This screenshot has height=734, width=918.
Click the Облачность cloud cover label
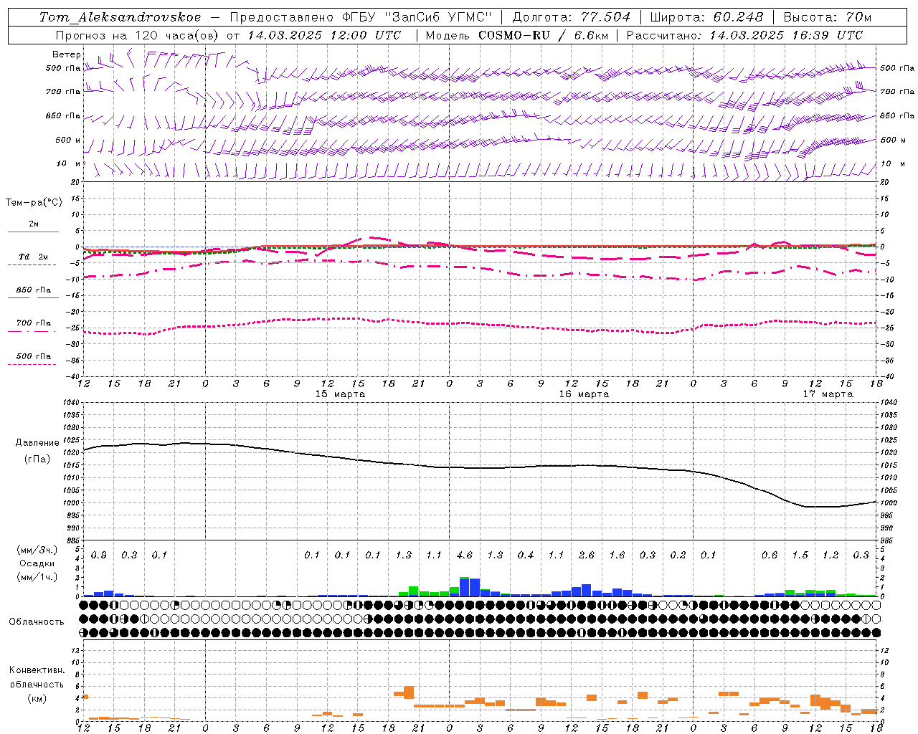point(37,622)
